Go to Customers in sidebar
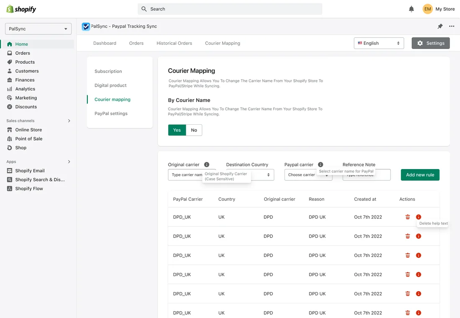Image resolution: width=460 pixels, height=318 pixels. coord(27,71)
